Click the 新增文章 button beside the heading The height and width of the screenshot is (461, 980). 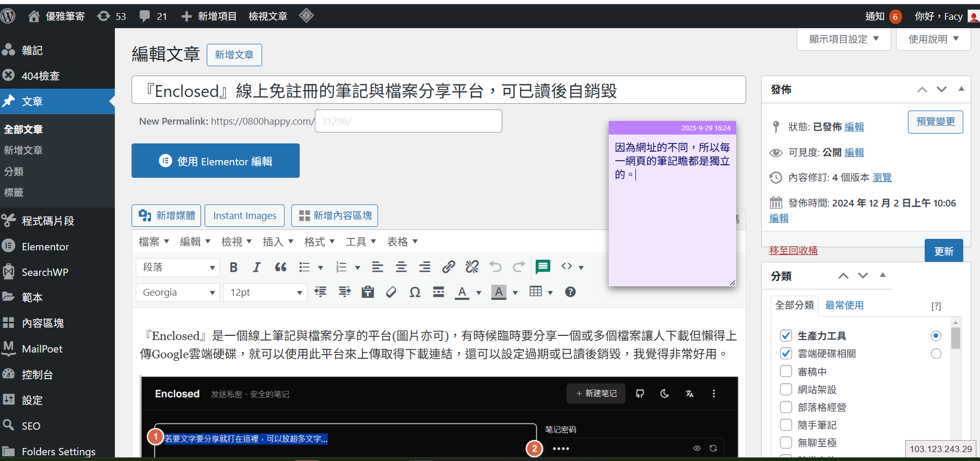pos(234,55)
